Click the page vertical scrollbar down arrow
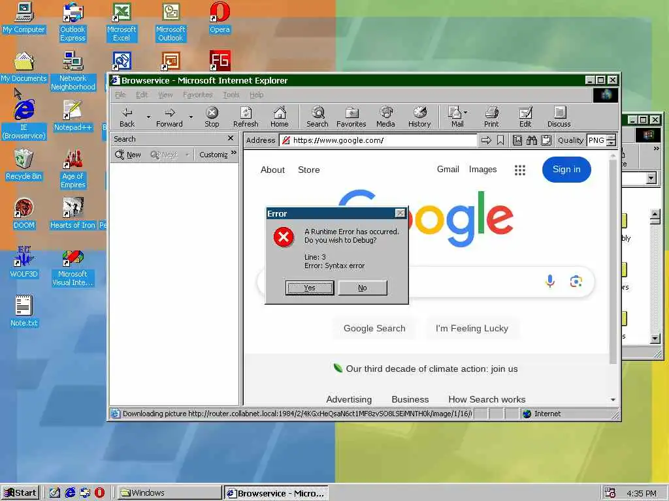This screenshot has width=669, height=501. click(613, 400)
